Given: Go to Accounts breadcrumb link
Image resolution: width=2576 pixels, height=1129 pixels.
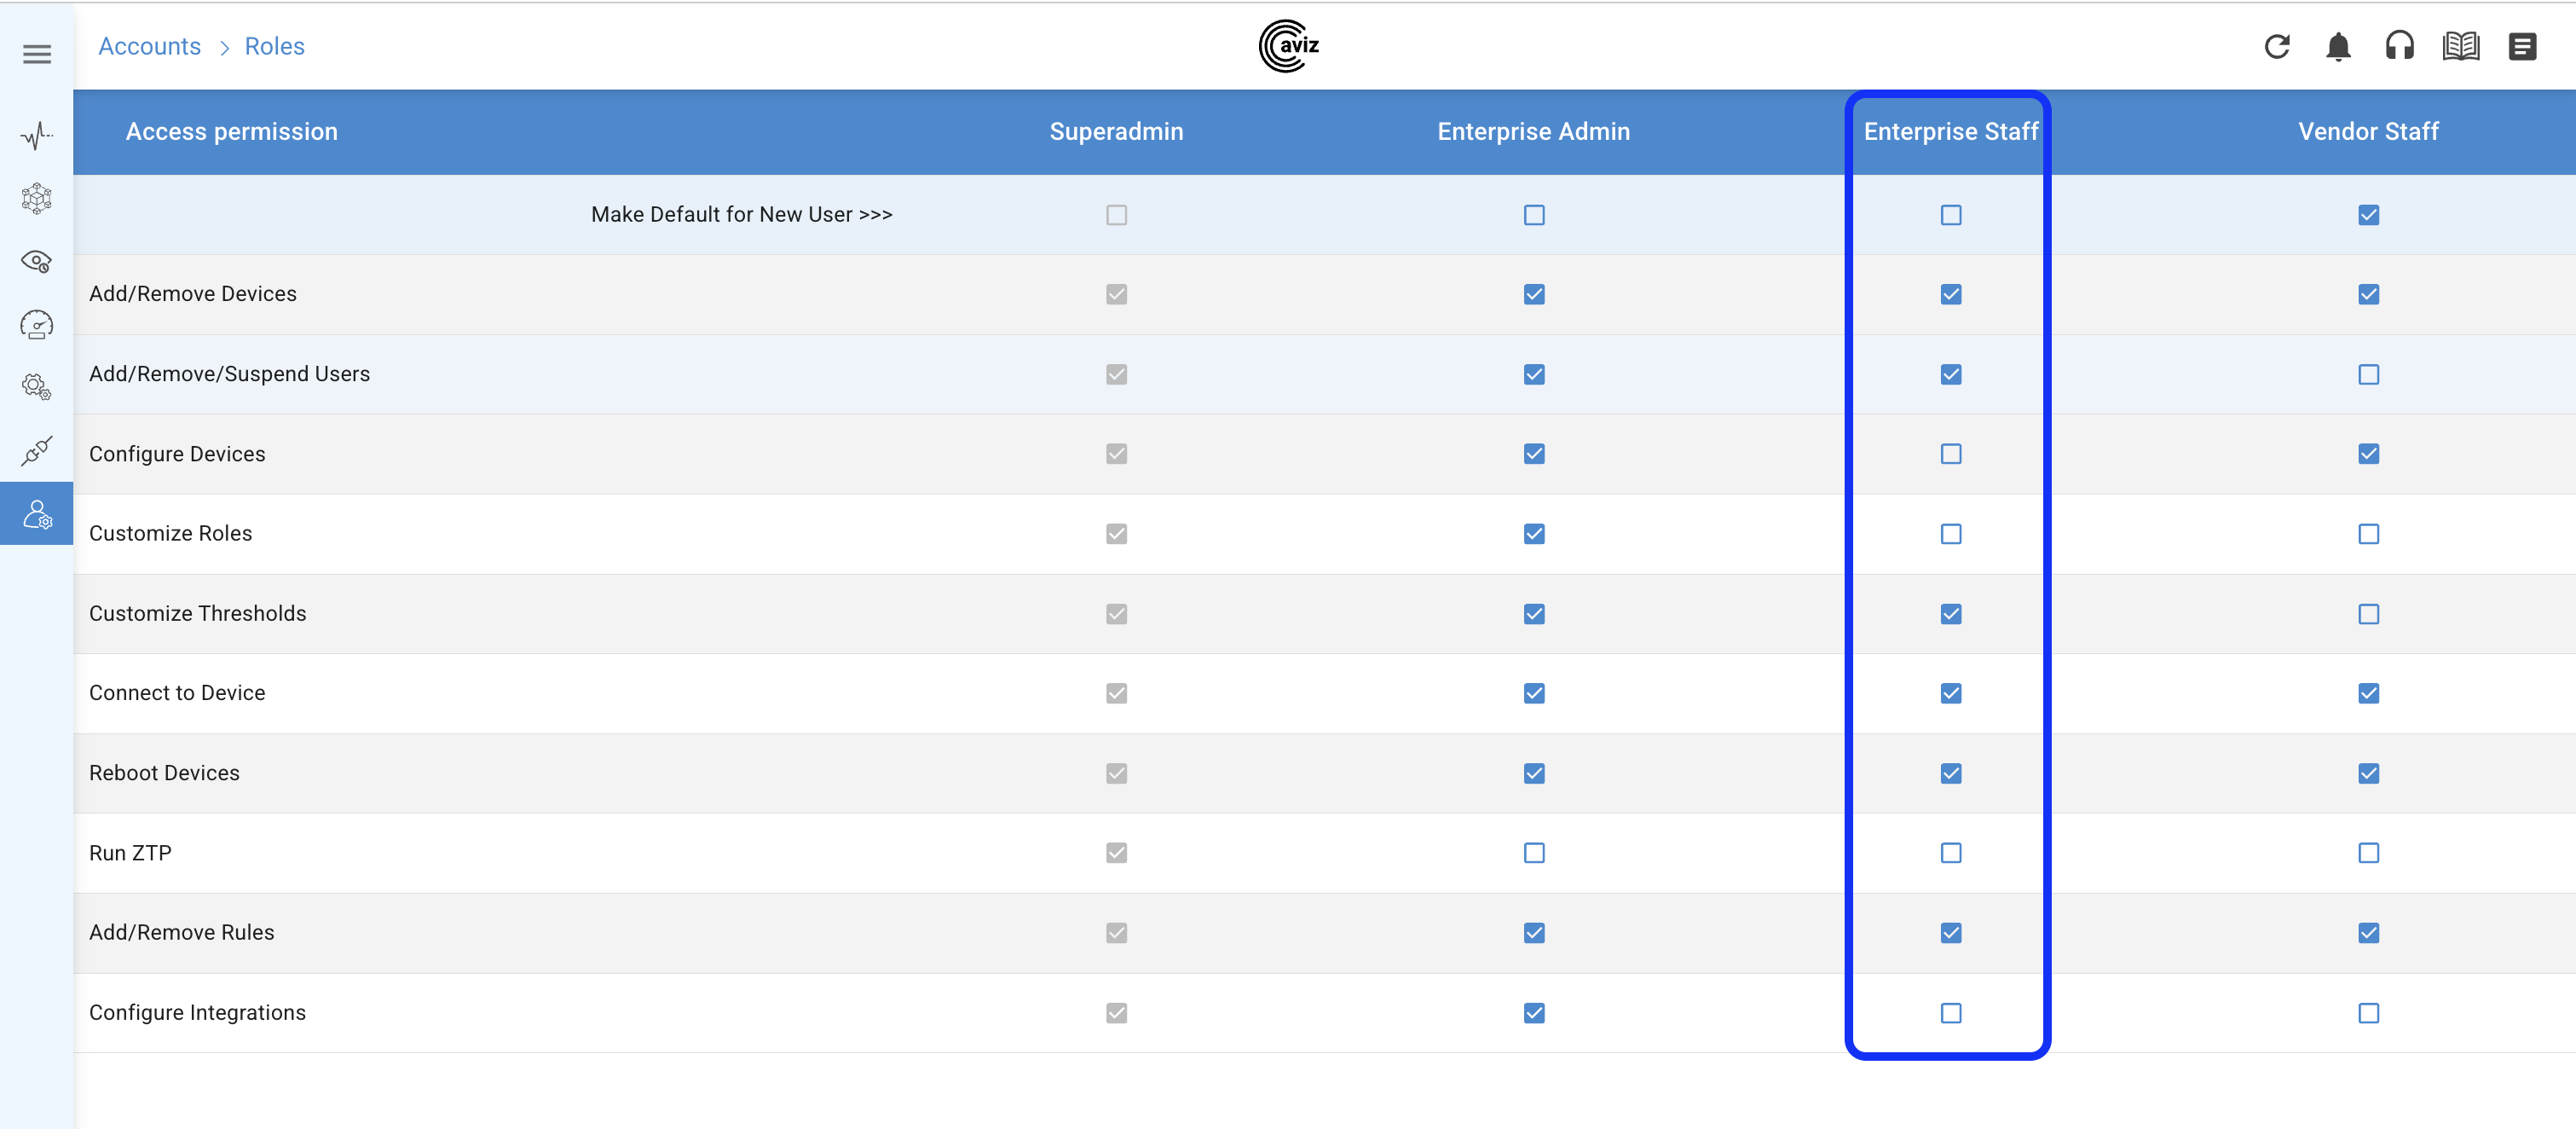Looking at the screenshot, I should pos(149,47).
